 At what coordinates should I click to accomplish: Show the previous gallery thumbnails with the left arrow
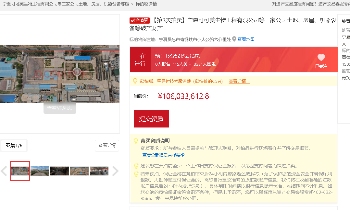coord(4,171)
